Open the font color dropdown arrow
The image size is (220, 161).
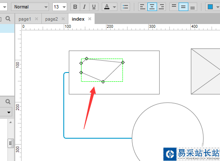pos(114,7)
